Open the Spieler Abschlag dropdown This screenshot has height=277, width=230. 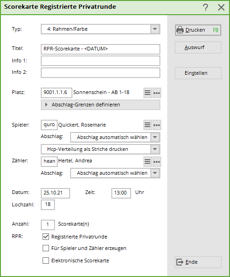(x=115, y=137)
